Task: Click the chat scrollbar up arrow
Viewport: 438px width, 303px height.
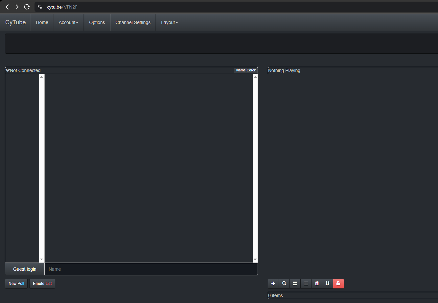Action: point(255,77)
